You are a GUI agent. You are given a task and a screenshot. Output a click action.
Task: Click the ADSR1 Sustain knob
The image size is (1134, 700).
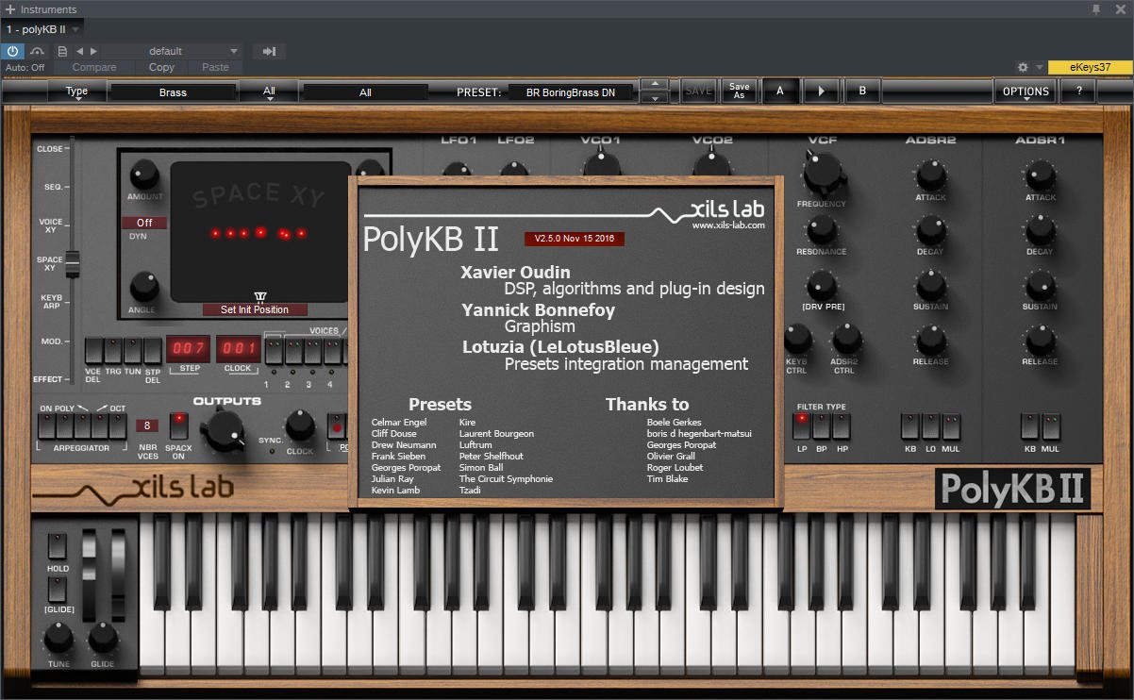click(x=1041, y=285)
